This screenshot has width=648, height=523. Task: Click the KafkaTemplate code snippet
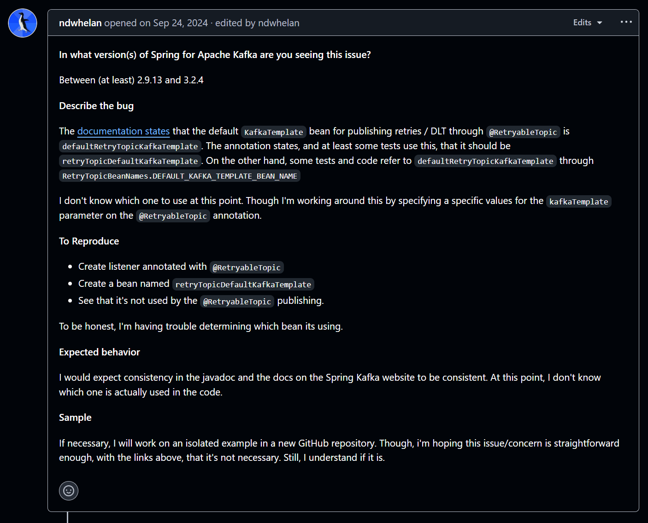tap(274, 132)
